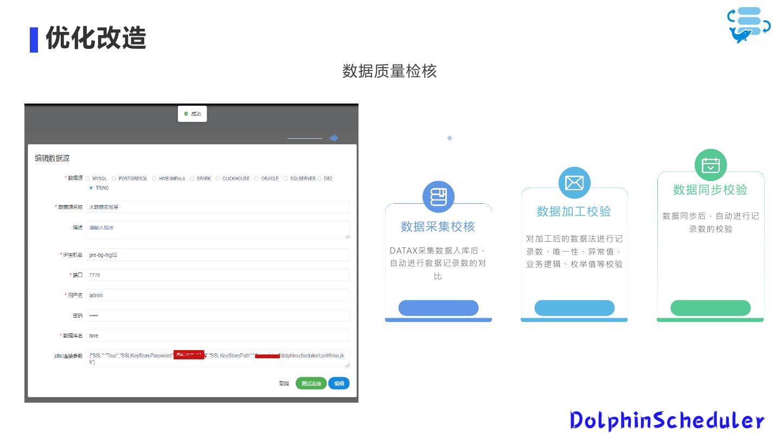Choose the SQLSERVER radio option
Screen dimensions: 781x439
(x=286, y=178)
